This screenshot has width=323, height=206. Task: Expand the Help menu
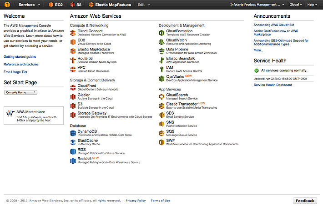pos(312,5)
